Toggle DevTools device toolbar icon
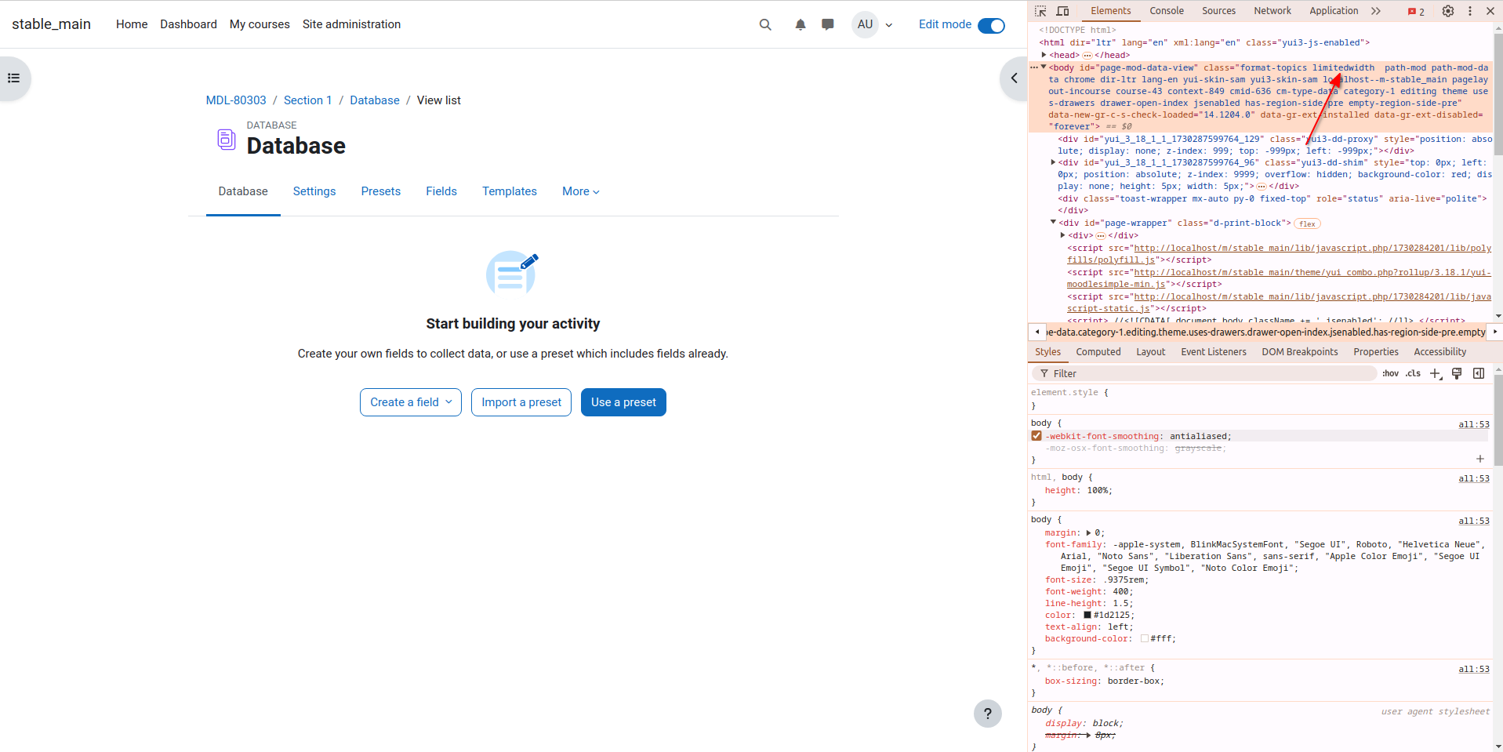The image size is (1503, 752). pyautogui.click(x=1063, y=11)
